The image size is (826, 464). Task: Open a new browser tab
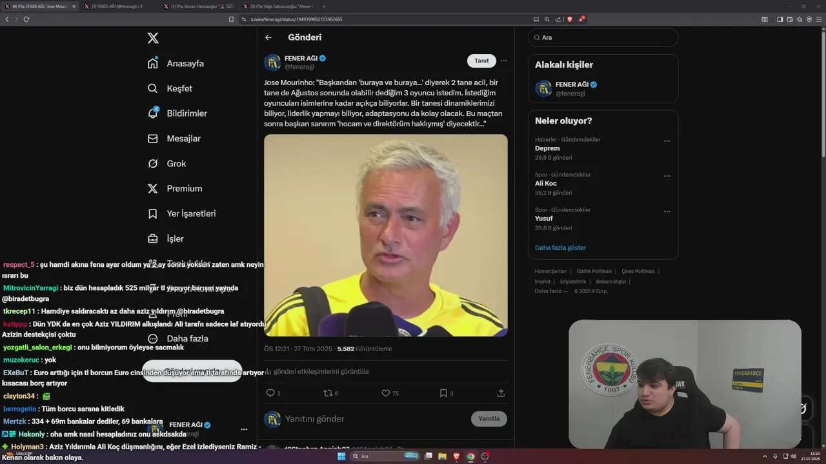tap(324, 6)
